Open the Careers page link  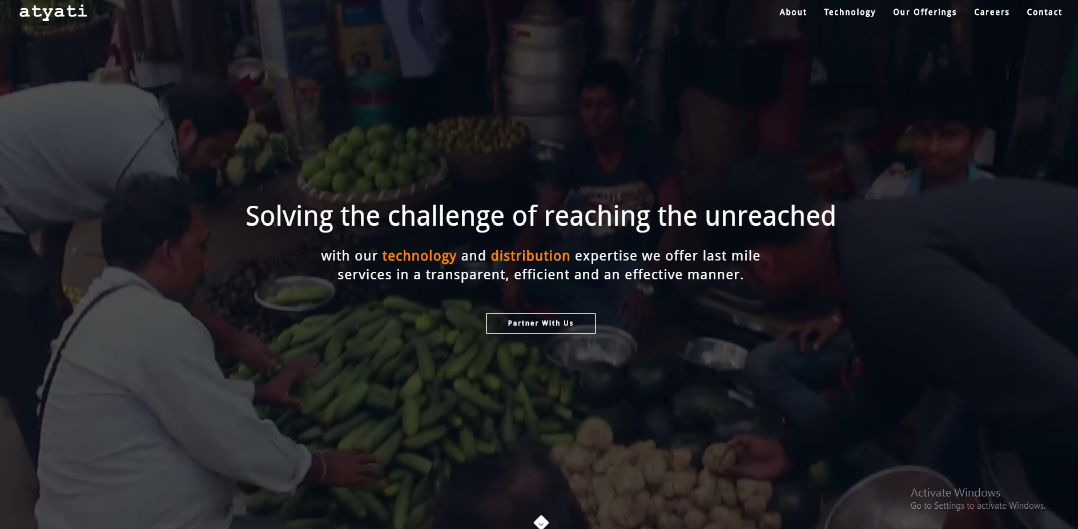coord(992,12)
